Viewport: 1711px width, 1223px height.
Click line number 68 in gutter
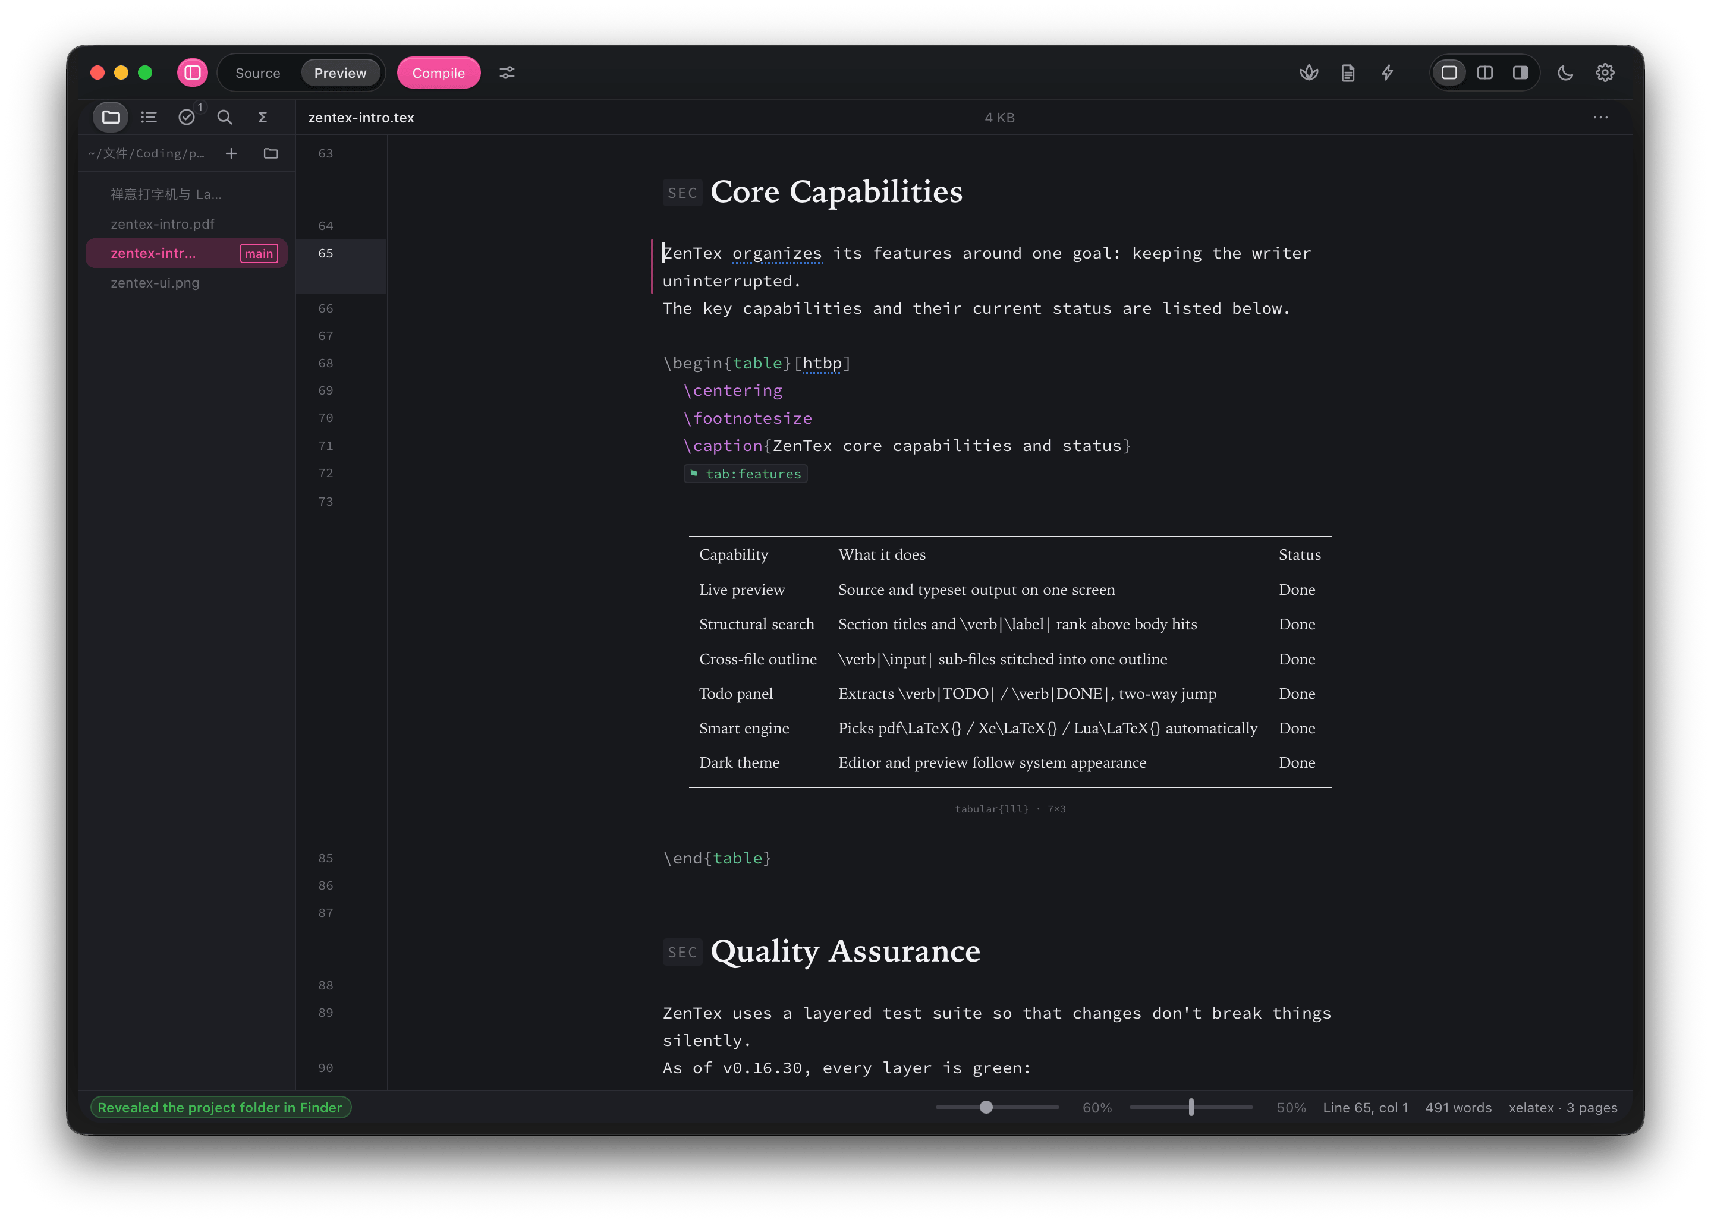coord(325,363)
